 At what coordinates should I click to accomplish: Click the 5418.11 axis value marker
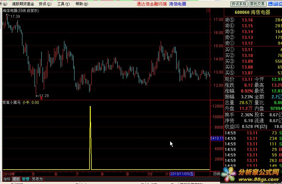coord(217,138)
